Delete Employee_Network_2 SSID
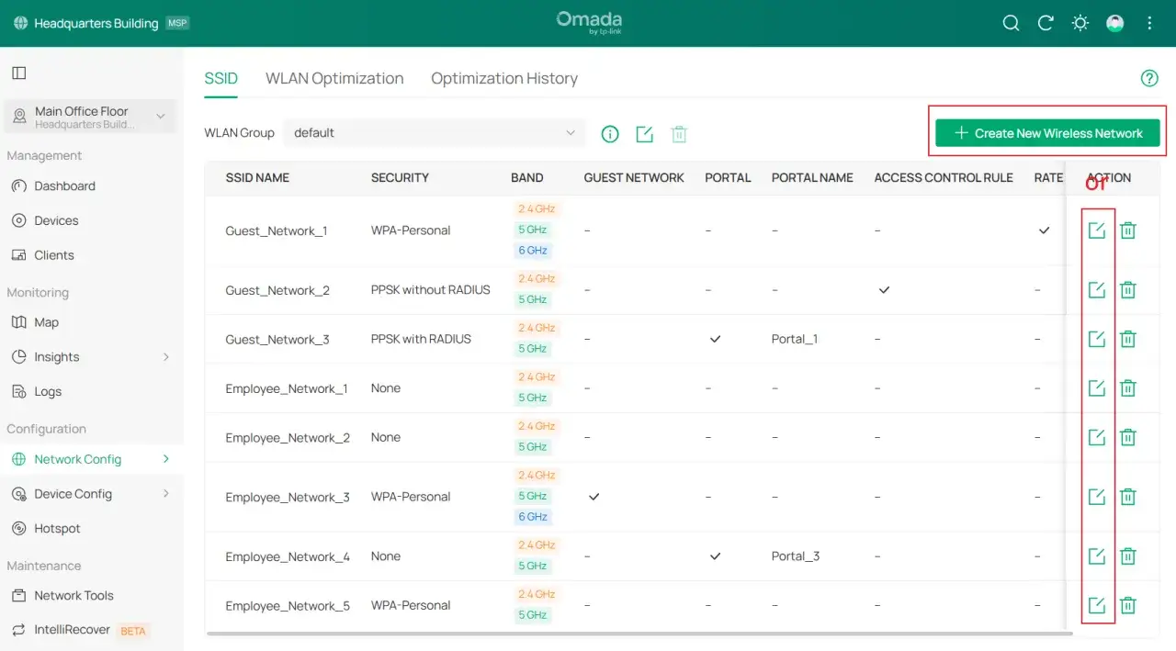The image size is (1176, 651). [x=1128, y=437]
